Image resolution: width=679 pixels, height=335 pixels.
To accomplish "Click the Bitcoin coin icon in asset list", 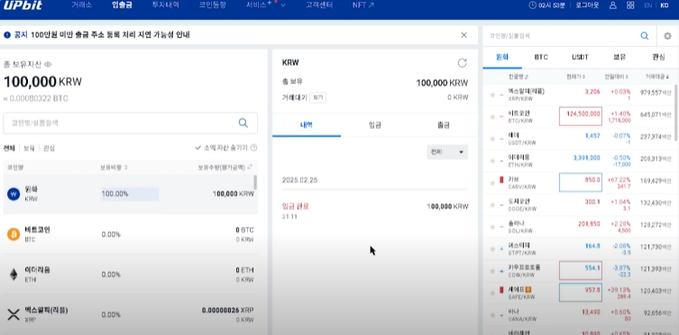I will coord(14,234).
